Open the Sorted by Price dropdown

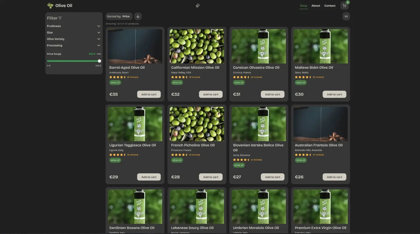[119, 16]
